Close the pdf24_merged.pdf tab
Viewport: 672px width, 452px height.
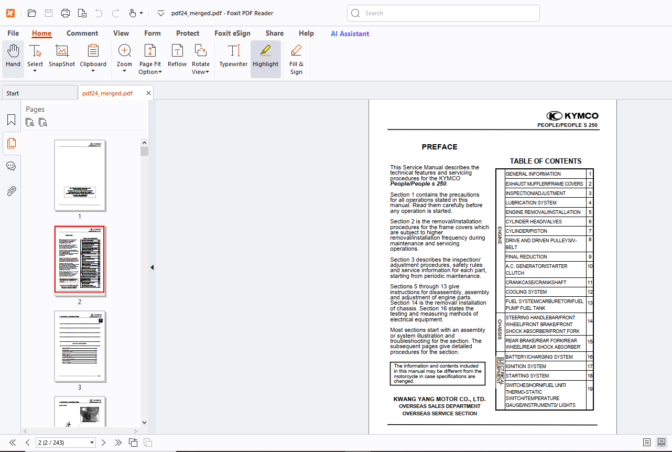(148, 93)
